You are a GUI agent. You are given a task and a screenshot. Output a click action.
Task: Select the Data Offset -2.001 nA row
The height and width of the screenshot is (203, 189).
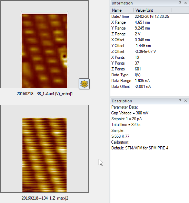tap(149, 87)
